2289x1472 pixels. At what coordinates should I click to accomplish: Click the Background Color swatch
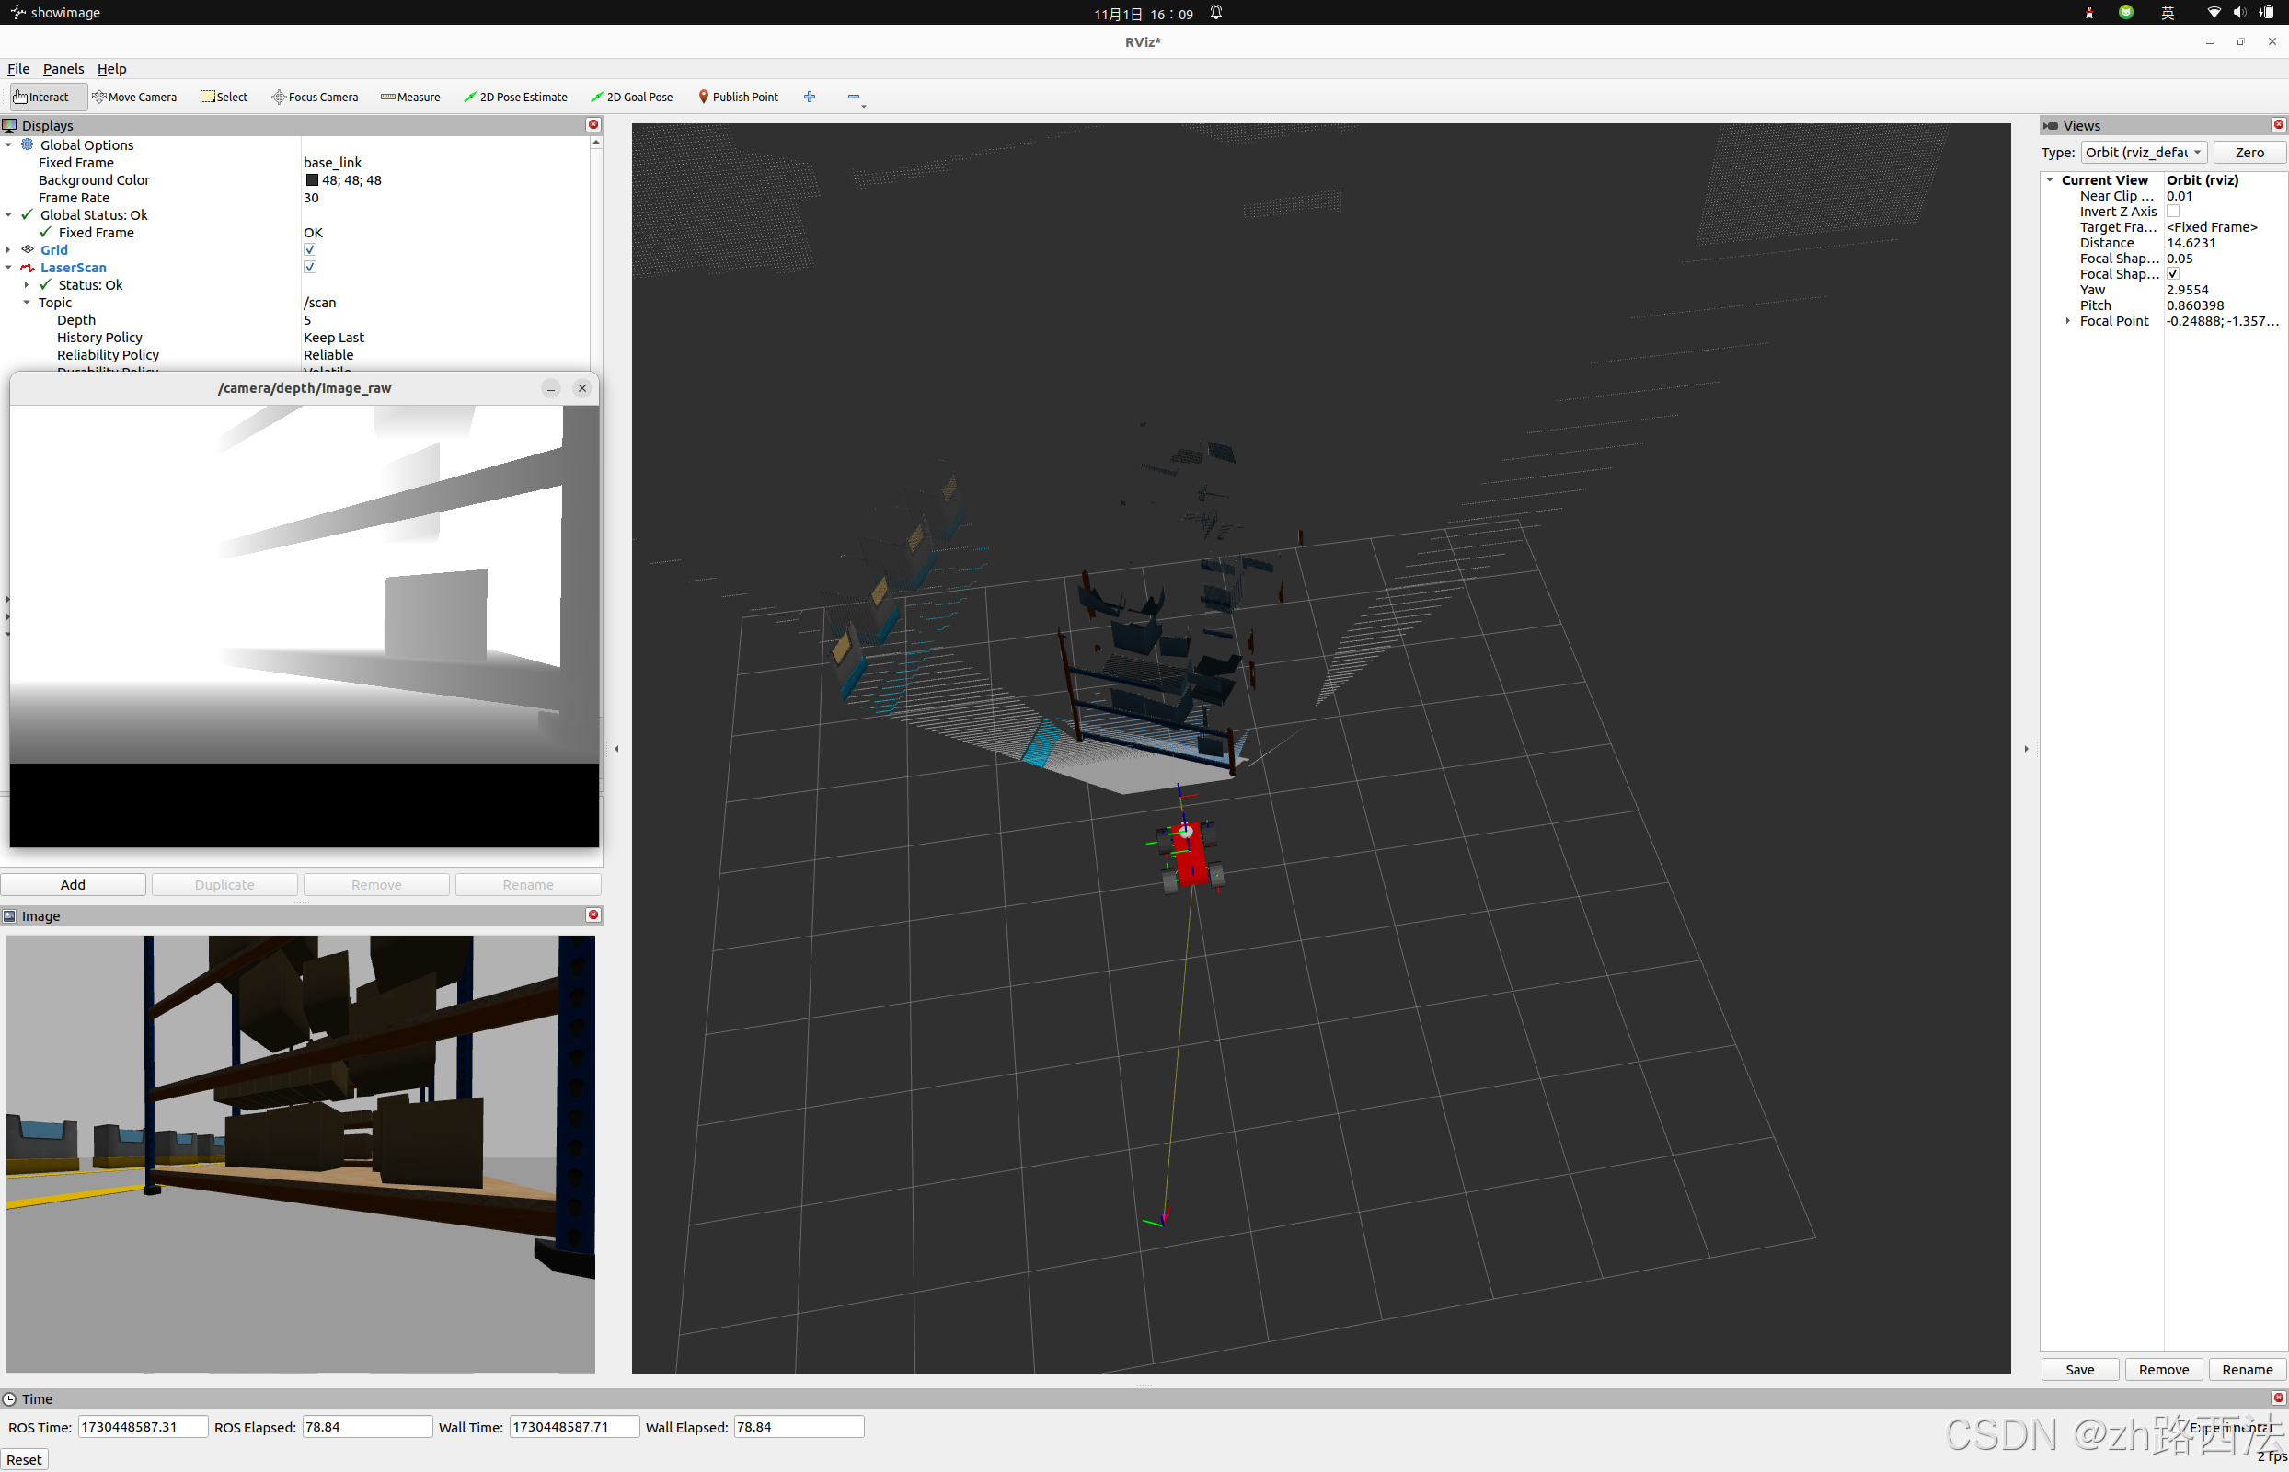(312, 179)
